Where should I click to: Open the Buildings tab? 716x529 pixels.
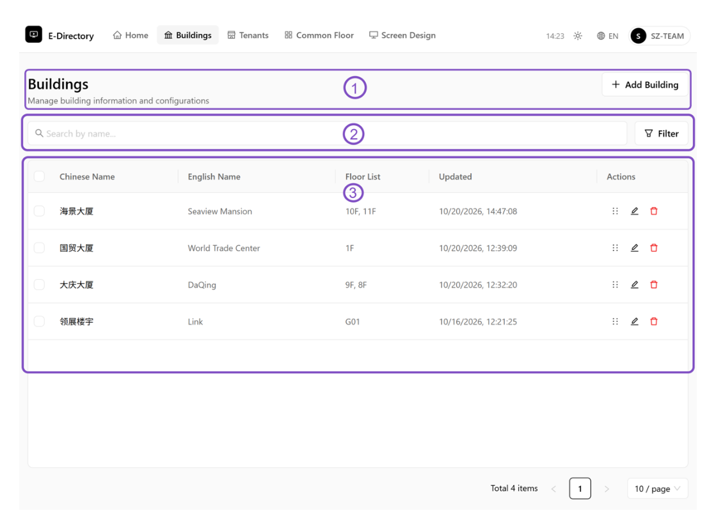click(x=187, y=35)
